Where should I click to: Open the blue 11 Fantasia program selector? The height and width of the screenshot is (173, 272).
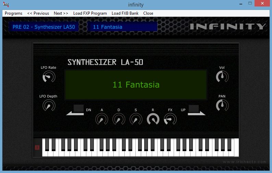tap(123, 27)
